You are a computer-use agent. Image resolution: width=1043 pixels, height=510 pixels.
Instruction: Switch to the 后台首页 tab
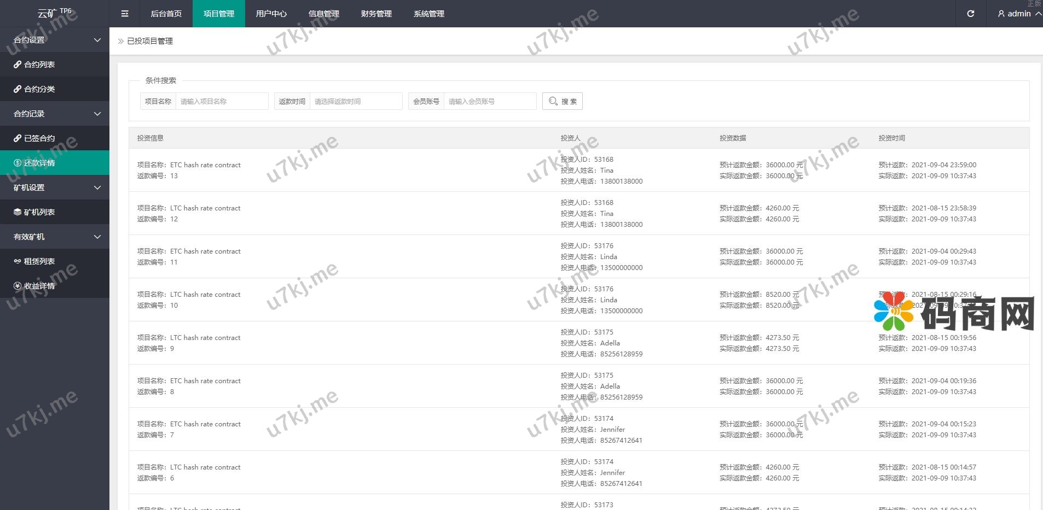166,14
